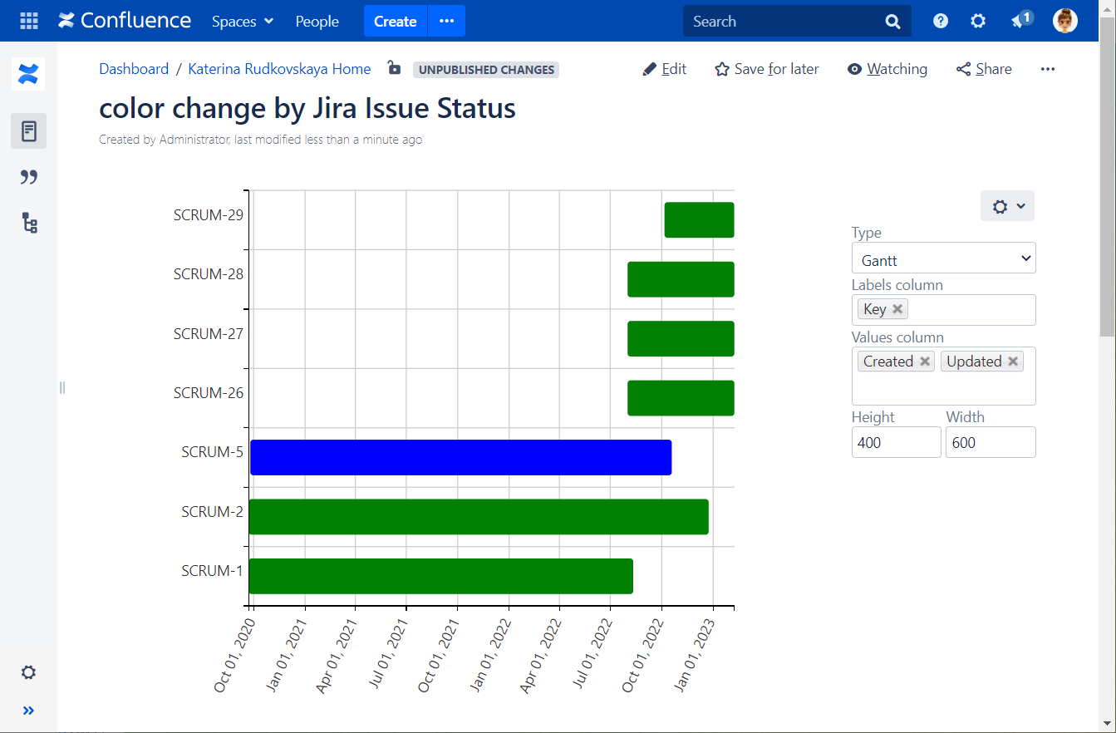The width and height of the screenshot is (1116, 733).
Task: Expand the sidebar with the chevron arrows
Action: (x=28, y=711)
